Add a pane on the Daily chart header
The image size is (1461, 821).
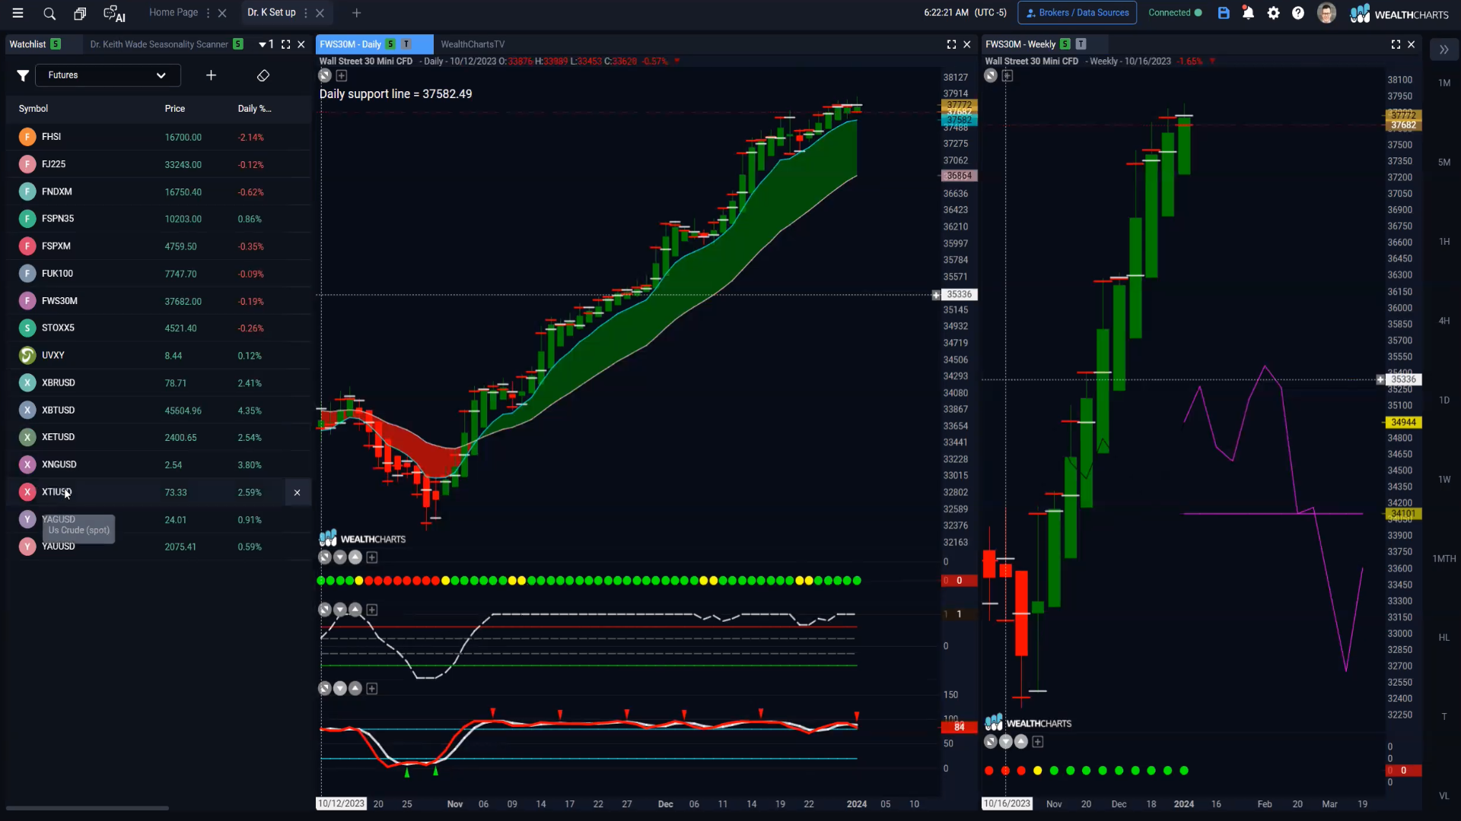342,75
